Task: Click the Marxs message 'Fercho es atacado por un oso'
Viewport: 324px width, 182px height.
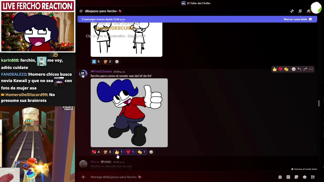Action: pyautogui.click(x=111, y=166)
